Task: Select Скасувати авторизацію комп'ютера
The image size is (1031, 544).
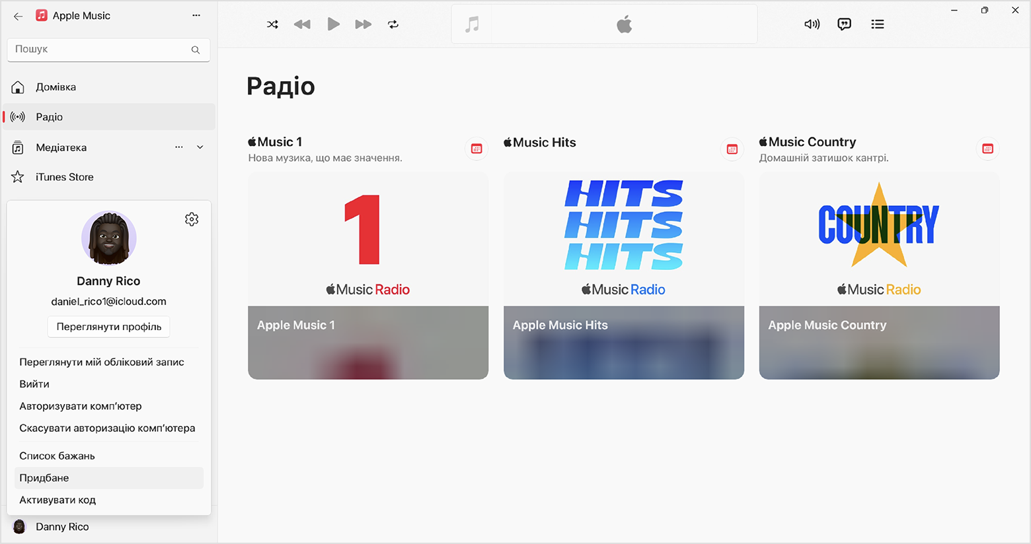Action: tap(109, 428)
